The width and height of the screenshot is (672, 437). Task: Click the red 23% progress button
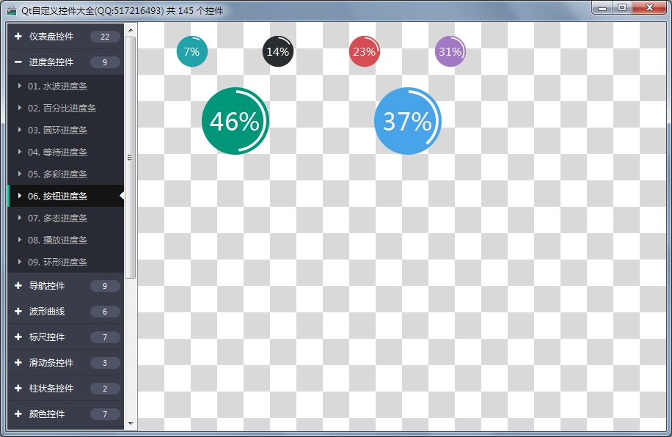point(365,51)
